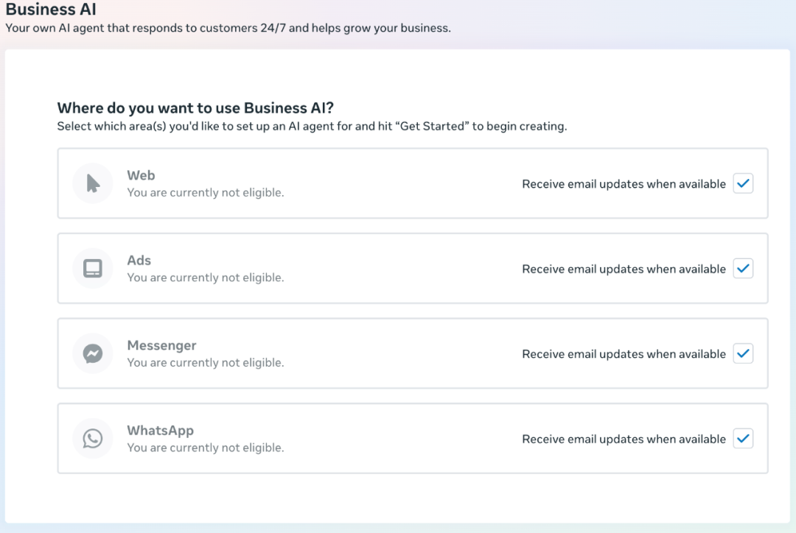Click Web's 'Receive email updates' label

pos(624,184)
